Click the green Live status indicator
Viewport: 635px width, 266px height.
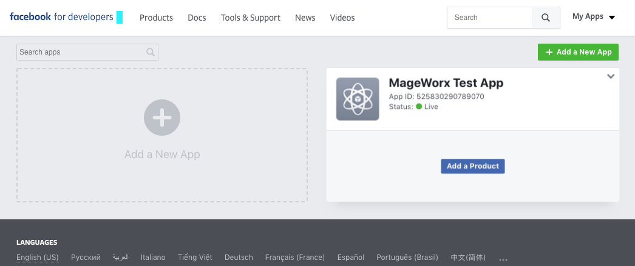(419, 107)
